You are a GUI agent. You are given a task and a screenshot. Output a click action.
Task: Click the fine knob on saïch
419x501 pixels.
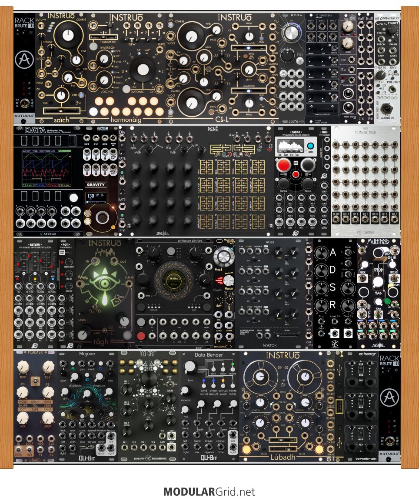(76, 60)
